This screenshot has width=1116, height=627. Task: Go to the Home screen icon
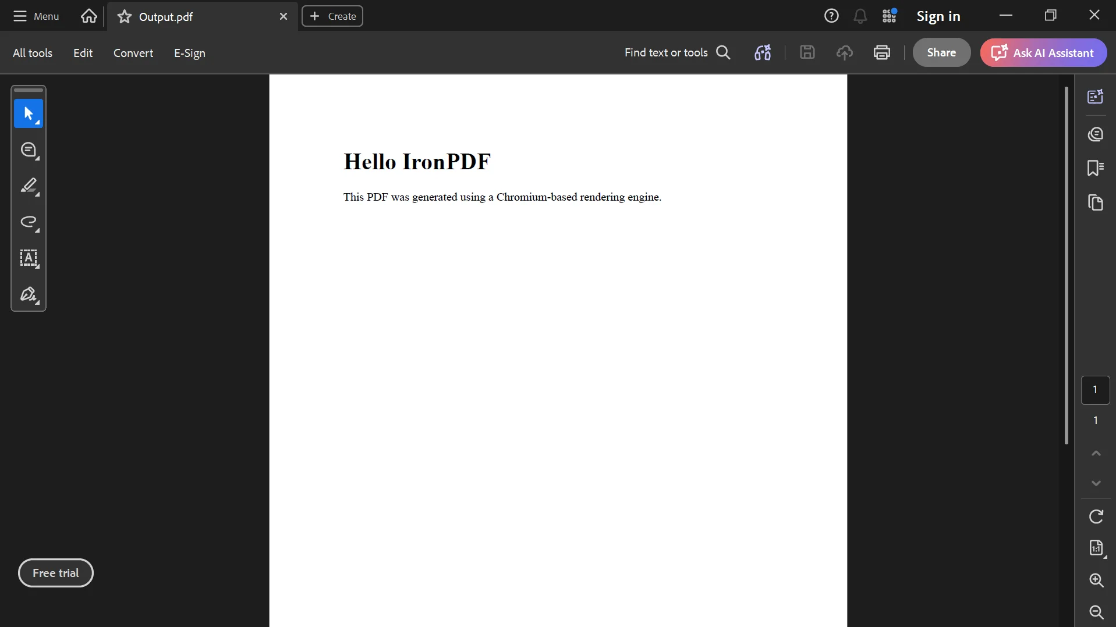pos(89,16)
